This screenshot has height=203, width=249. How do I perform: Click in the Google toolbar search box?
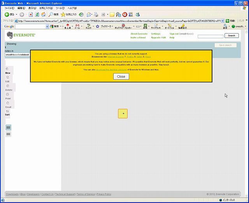coord(30,27)
